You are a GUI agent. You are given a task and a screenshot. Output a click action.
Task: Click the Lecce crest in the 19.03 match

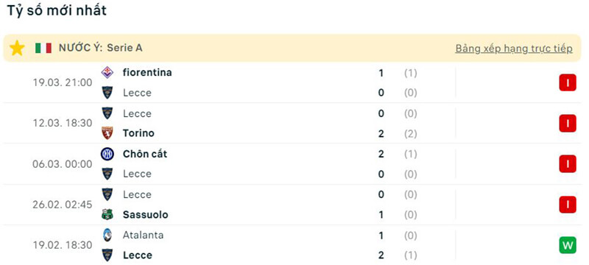coord(107,93)
